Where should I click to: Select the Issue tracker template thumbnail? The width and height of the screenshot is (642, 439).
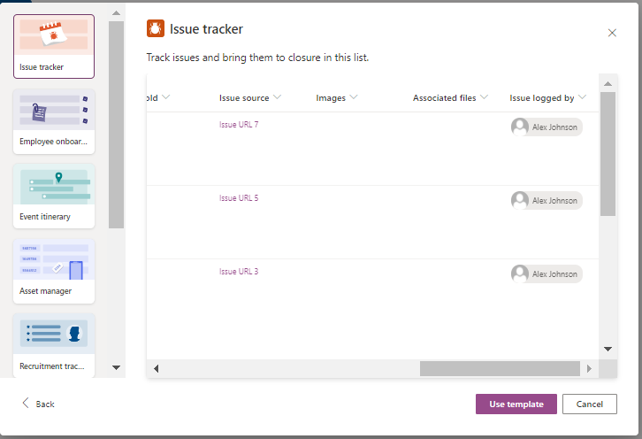[x=54, y=46]
